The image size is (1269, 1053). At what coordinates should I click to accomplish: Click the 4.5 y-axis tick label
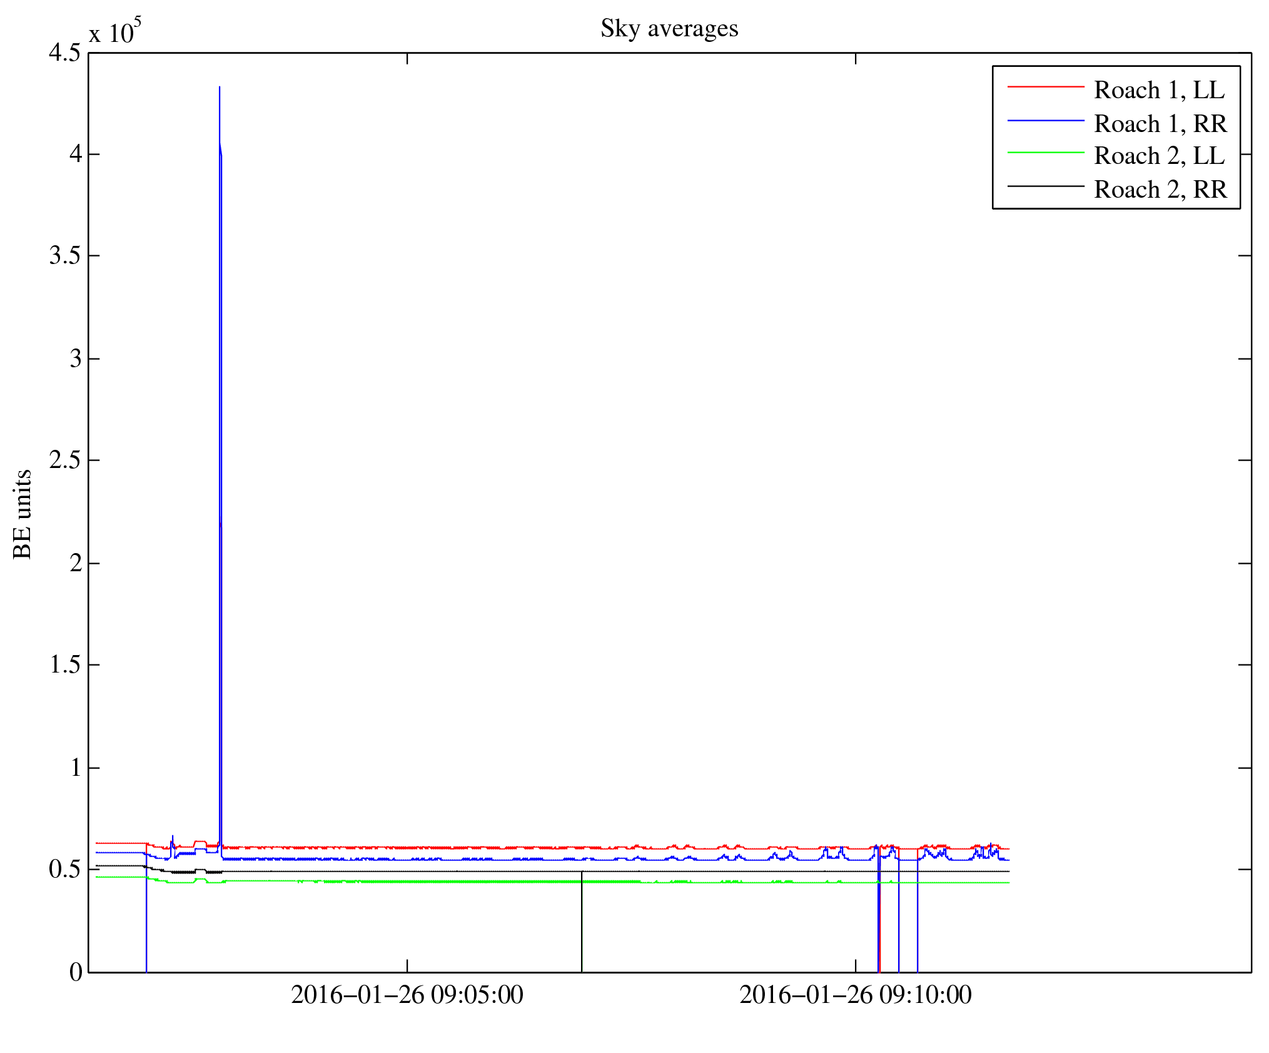coord(64,53)
